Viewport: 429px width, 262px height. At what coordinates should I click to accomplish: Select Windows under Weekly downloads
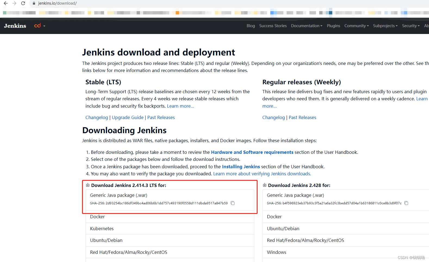346,252
